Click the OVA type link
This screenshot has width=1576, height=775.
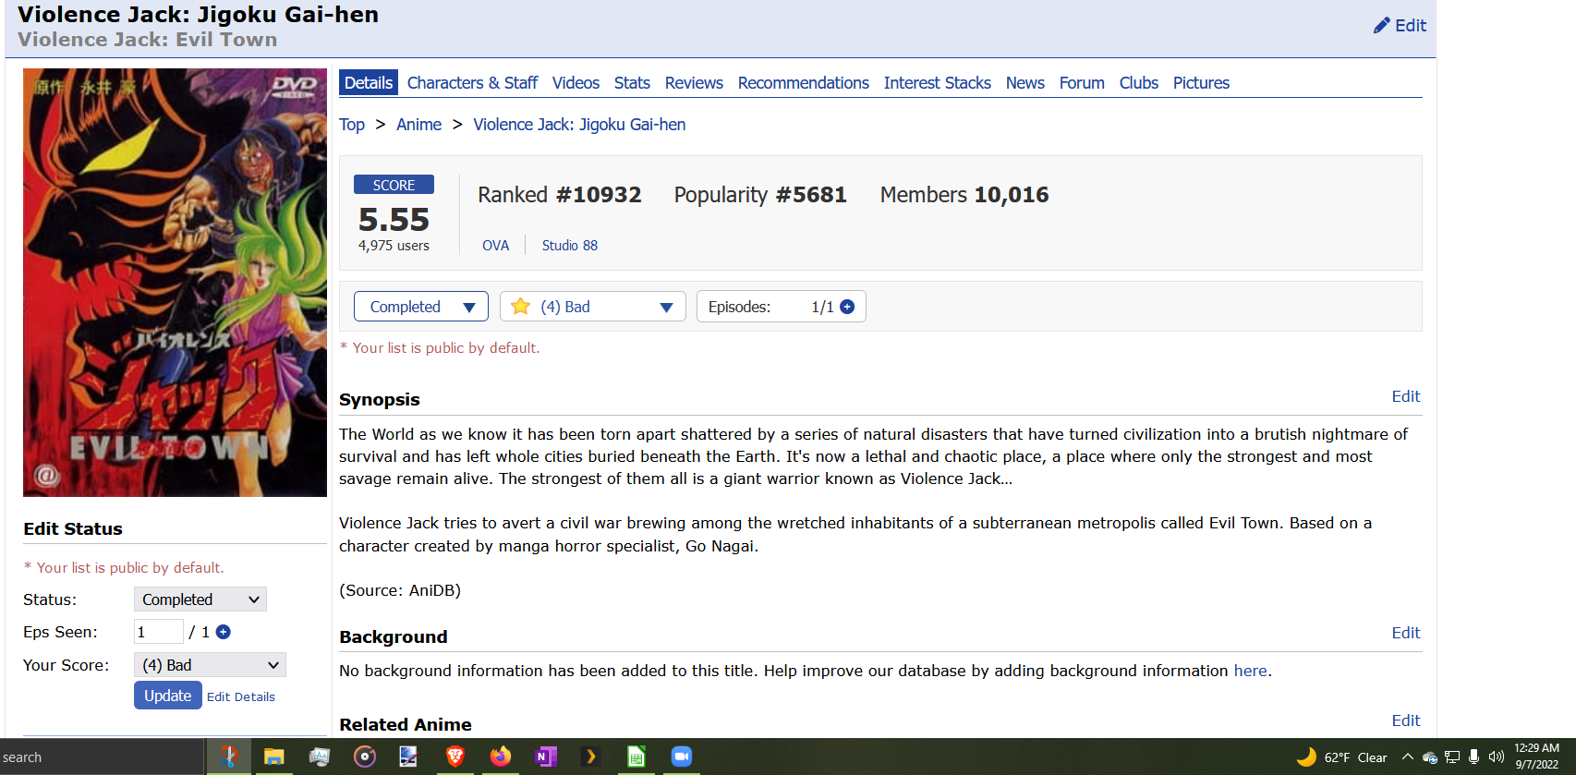click(496, 246)
